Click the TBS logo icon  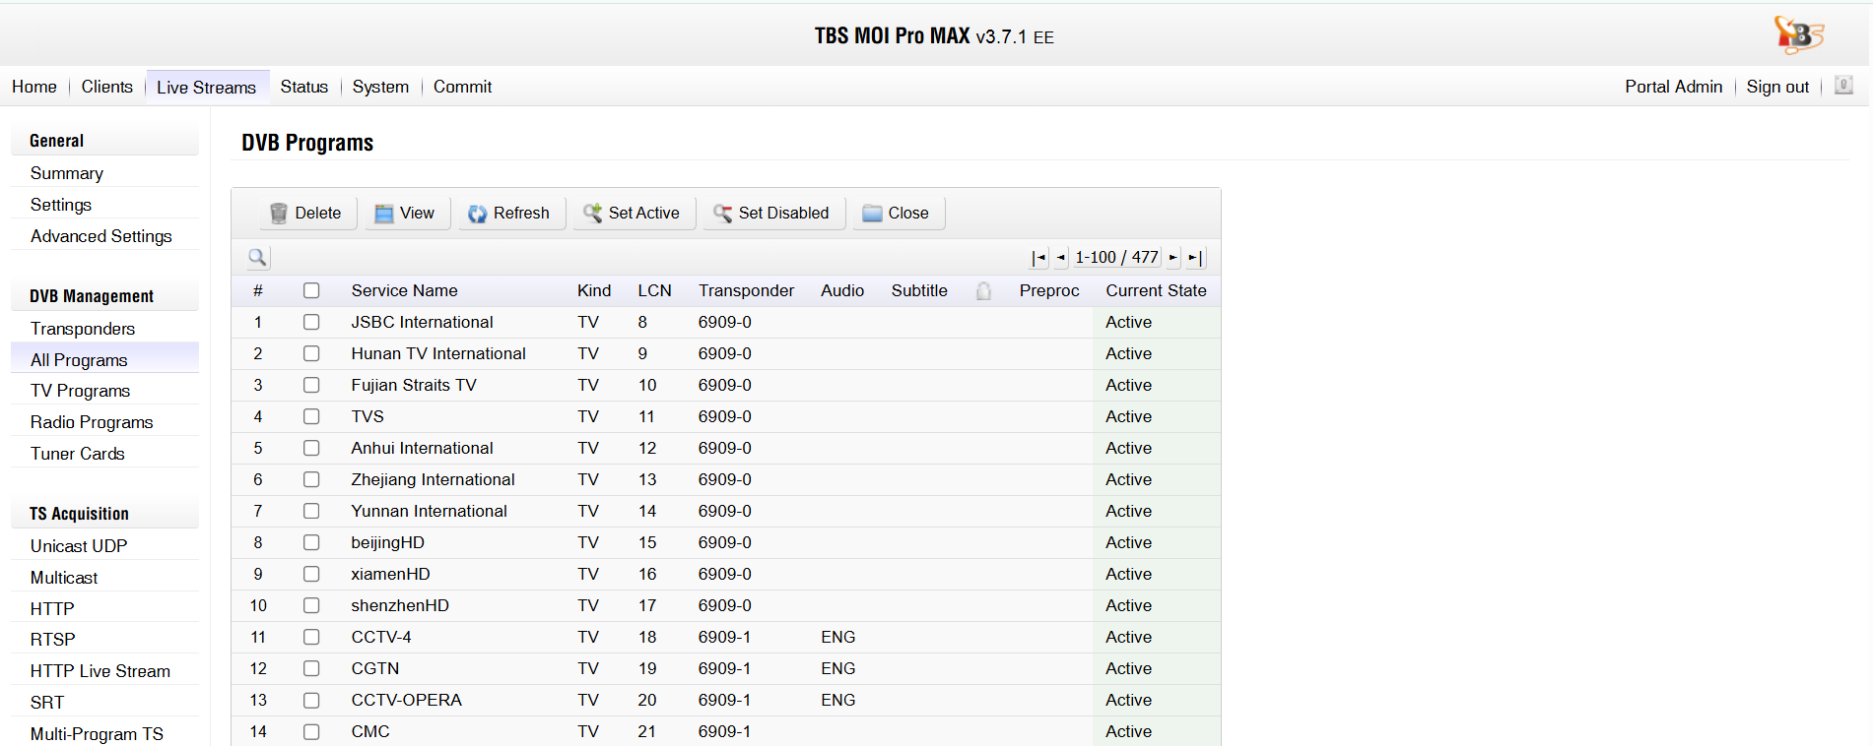(x=1798, y=34)
